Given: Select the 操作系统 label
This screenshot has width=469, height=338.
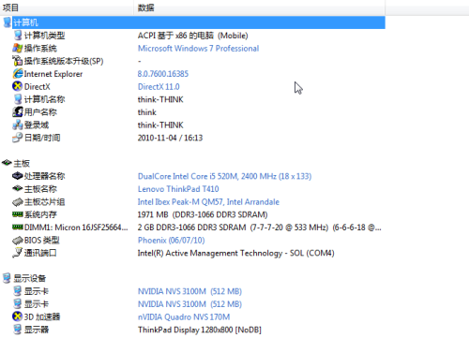Looking at the screenshot, I should pos(40,49).
